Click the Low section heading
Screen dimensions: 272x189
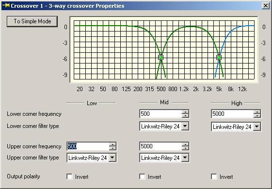92,103
